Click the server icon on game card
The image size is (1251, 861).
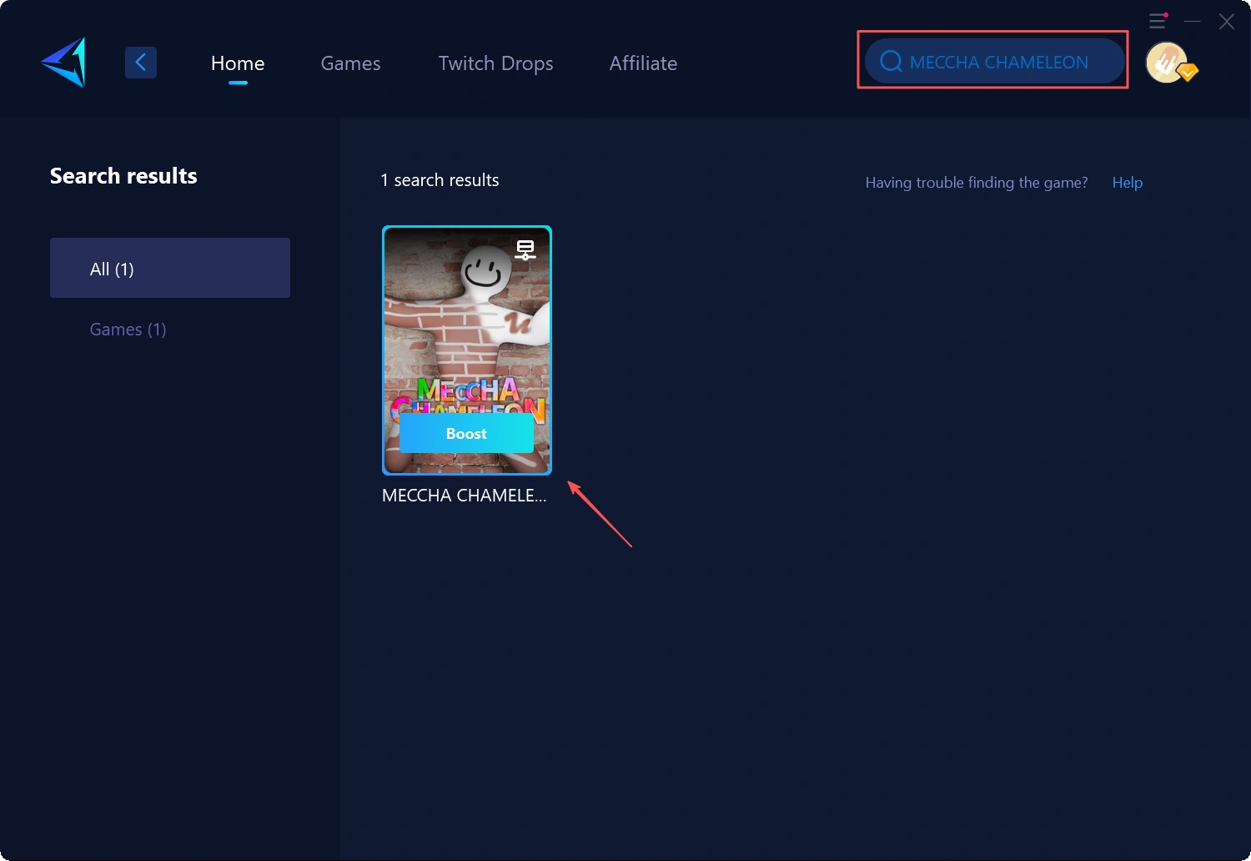coord(525,249)
